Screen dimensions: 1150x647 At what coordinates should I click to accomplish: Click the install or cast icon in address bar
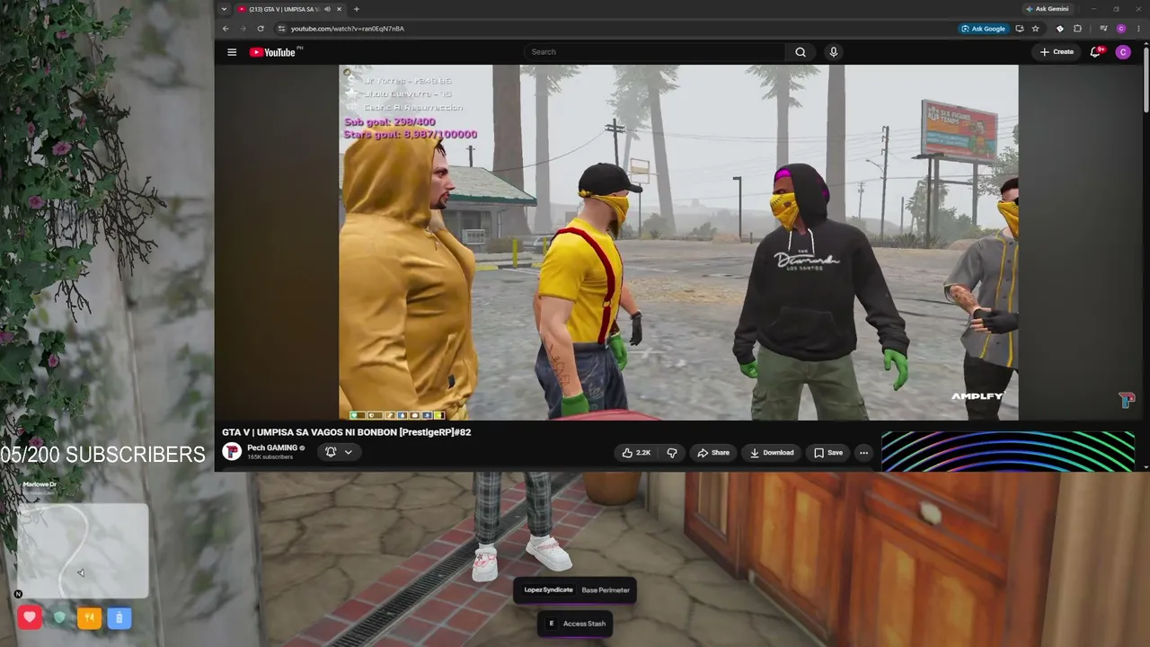[x=1020, y=29]
